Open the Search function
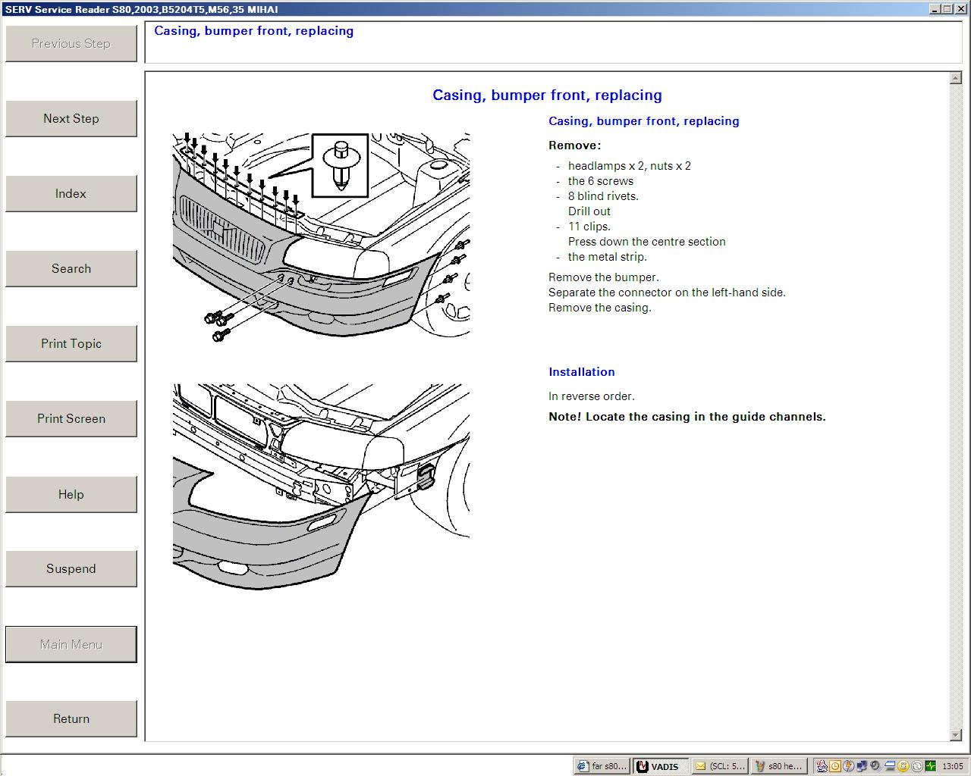Viewport: 971px width, 776px height. pyautogui.click(x=71, y=269)
